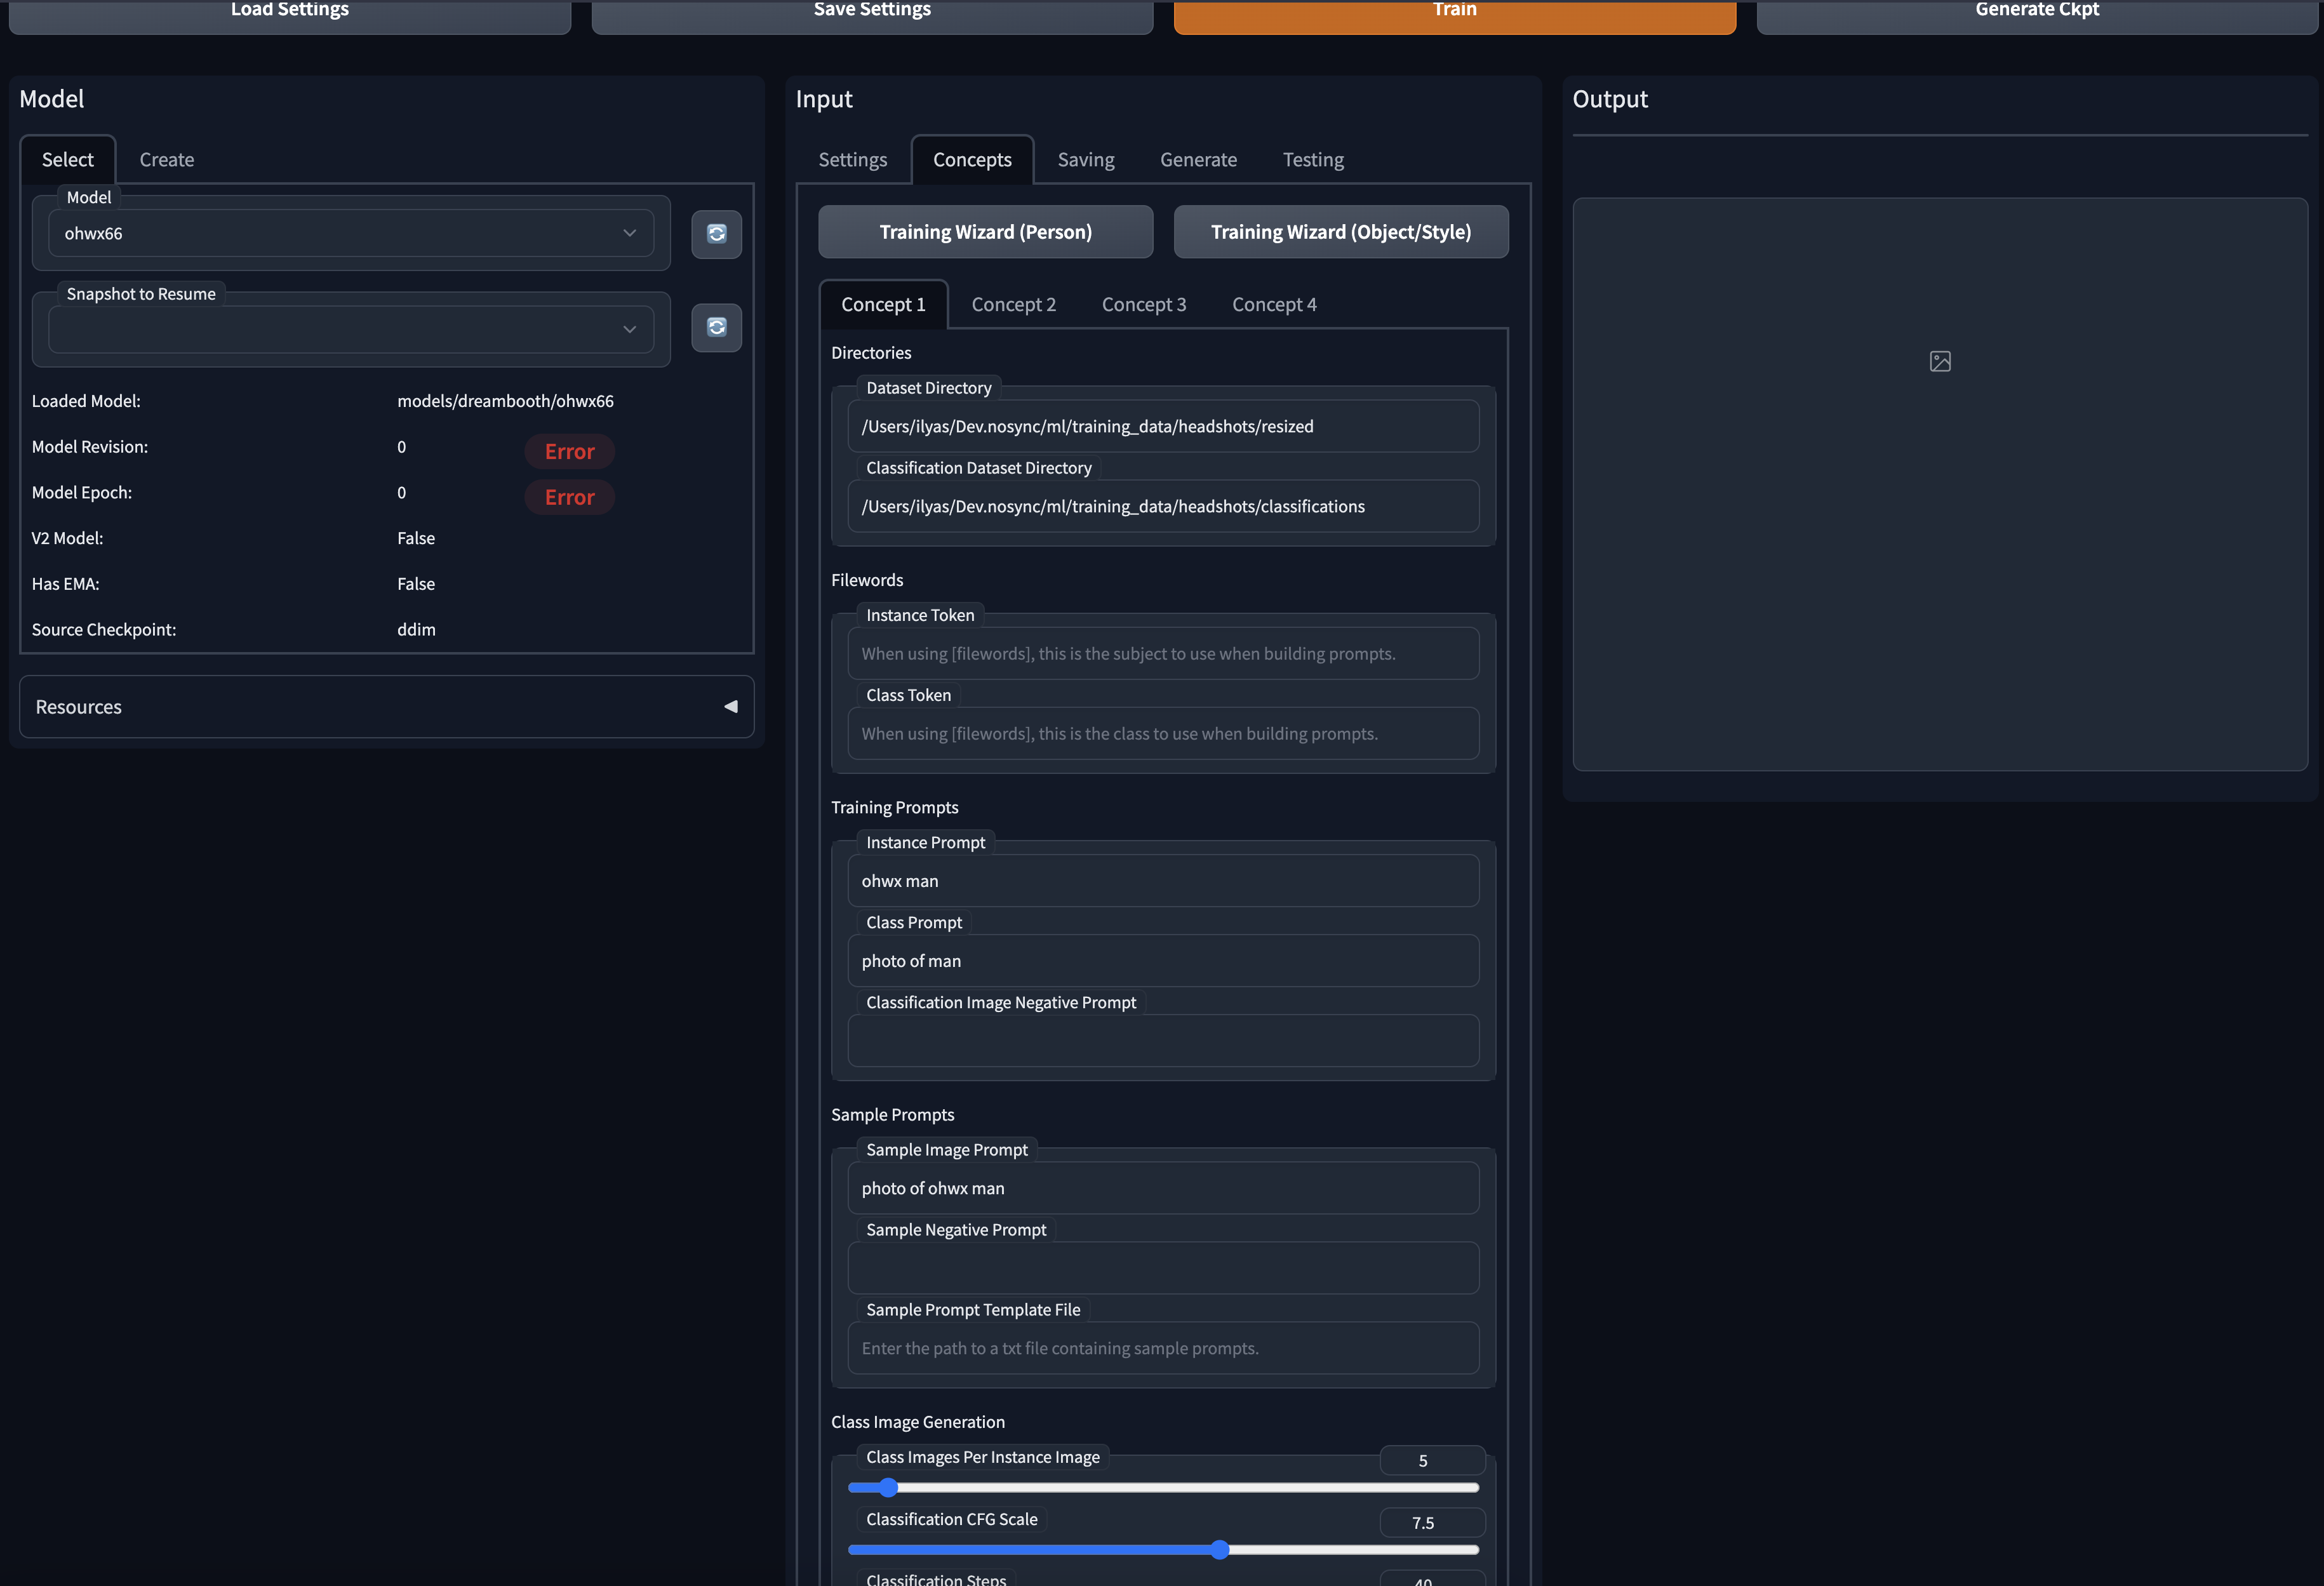Focus the Instance Token input field
The image size is (2324, 1586).
click(1163, 654)
